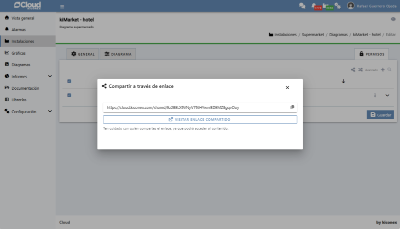This screenshot has width=400, height=229.
Task: Click the Guardar button
Action: pyautogui.click(x=380, y=115)
